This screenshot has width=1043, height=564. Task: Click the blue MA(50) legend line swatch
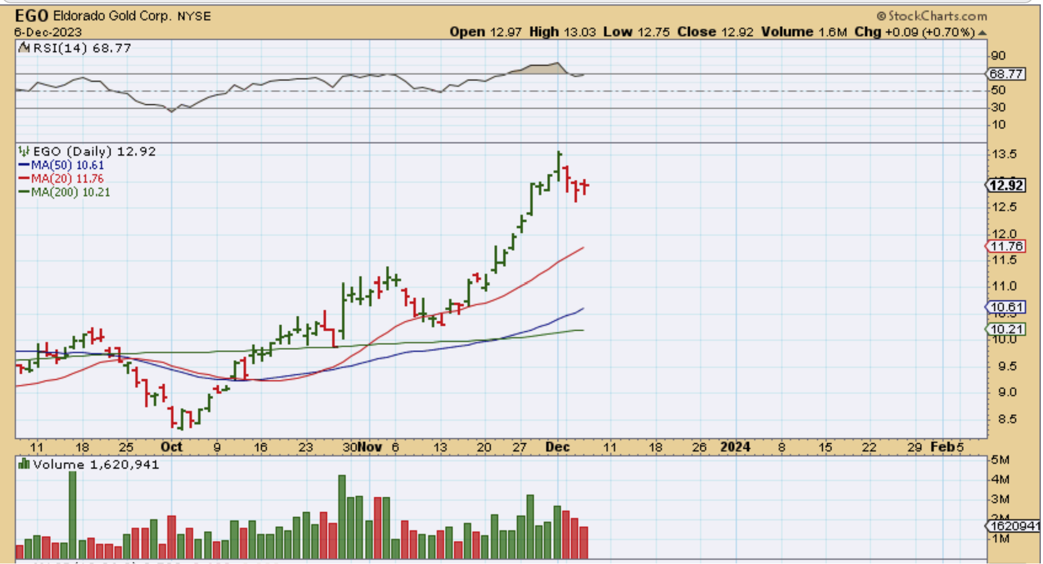pos(24,165)
